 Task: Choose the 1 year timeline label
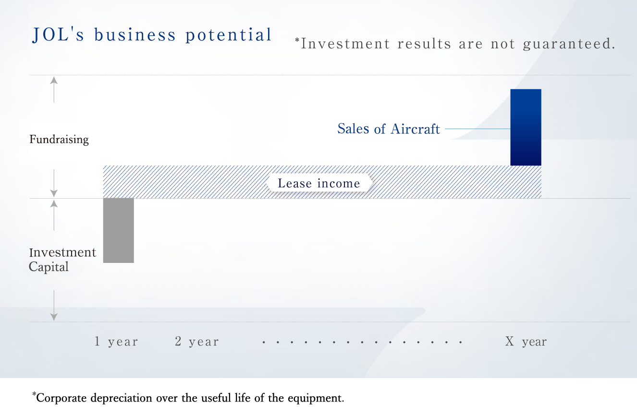click(116, 342)
